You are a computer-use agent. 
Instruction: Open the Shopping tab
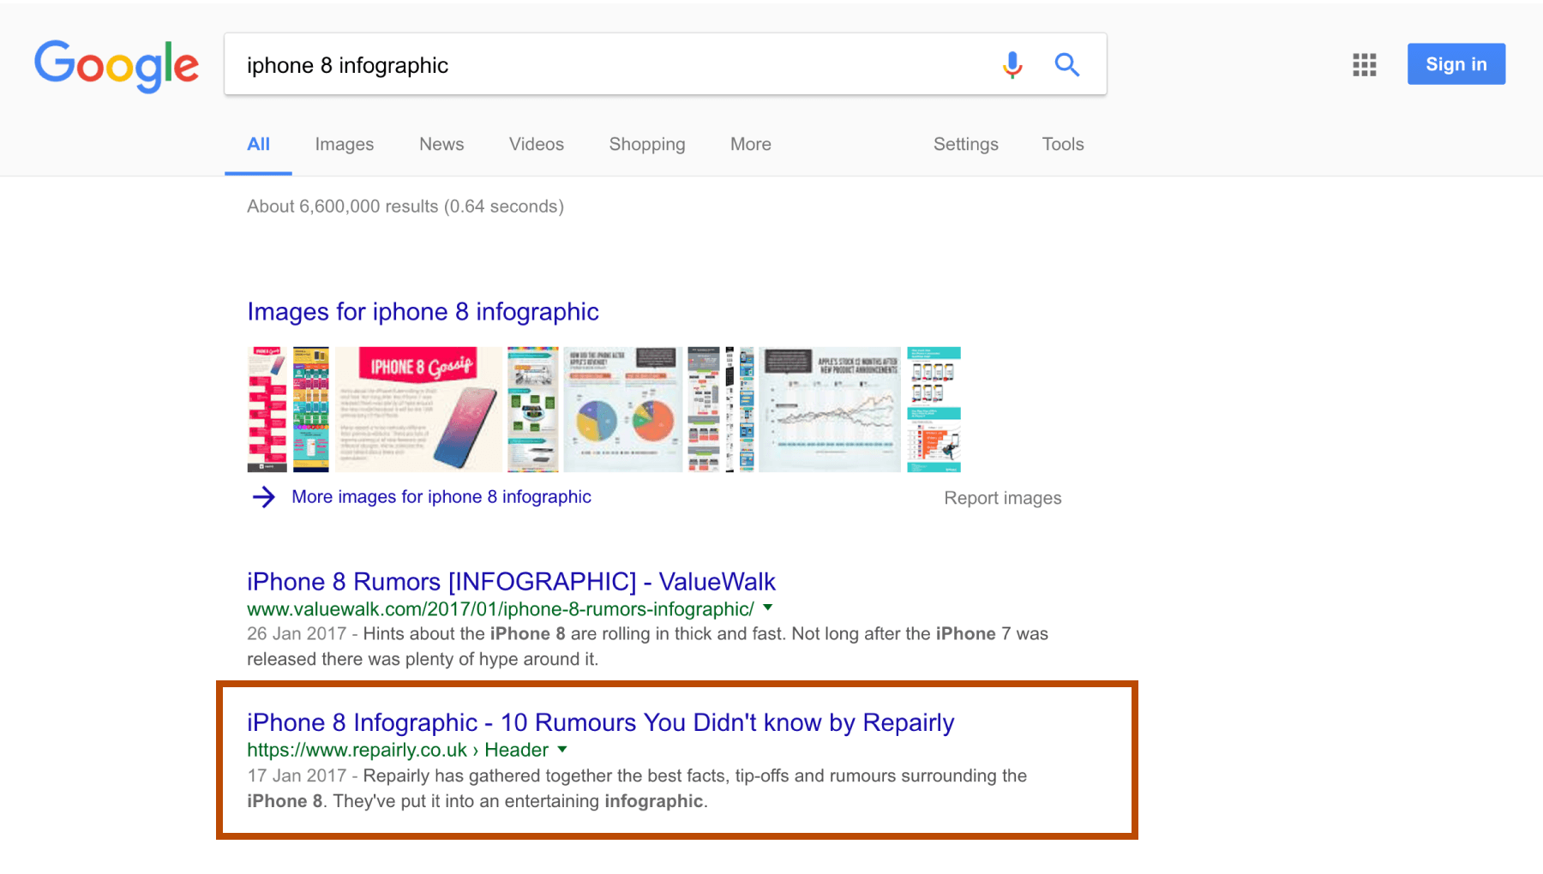pyautogui.click(x=646, y=144)
